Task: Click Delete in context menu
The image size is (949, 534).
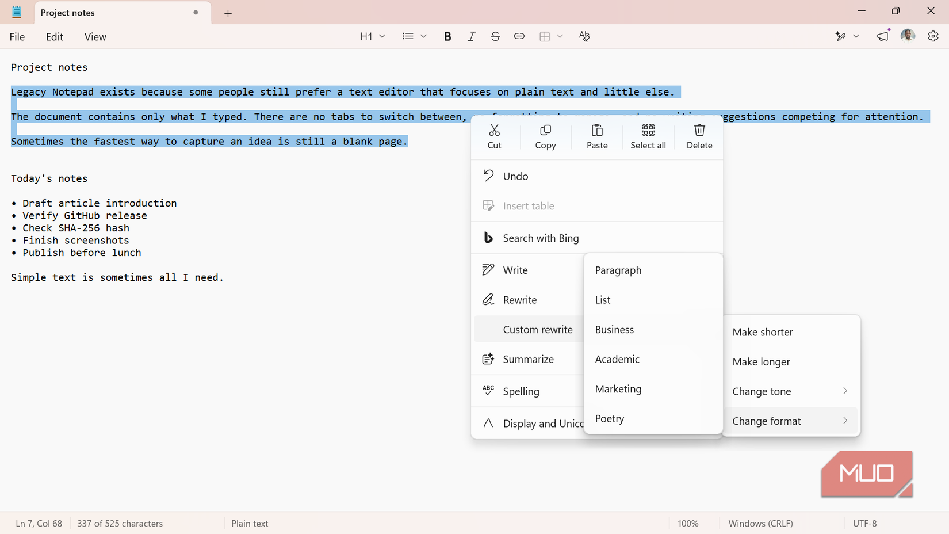Action: (x=699, y=137)
